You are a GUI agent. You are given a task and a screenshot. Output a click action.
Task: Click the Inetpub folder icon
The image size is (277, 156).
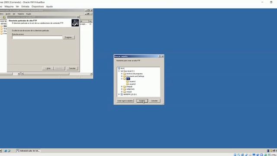(125, 87)
